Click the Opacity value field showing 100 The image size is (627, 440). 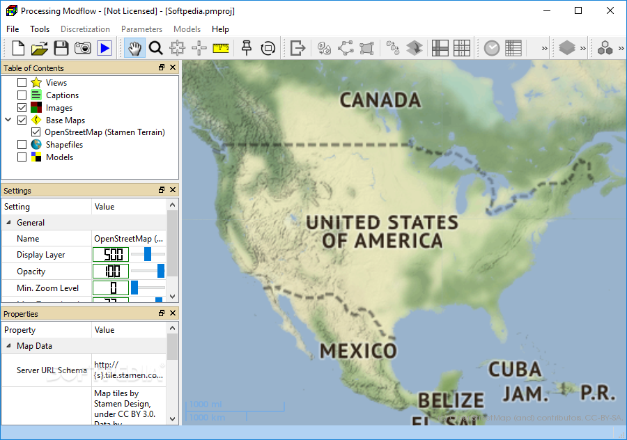click(x=111, y=271)
